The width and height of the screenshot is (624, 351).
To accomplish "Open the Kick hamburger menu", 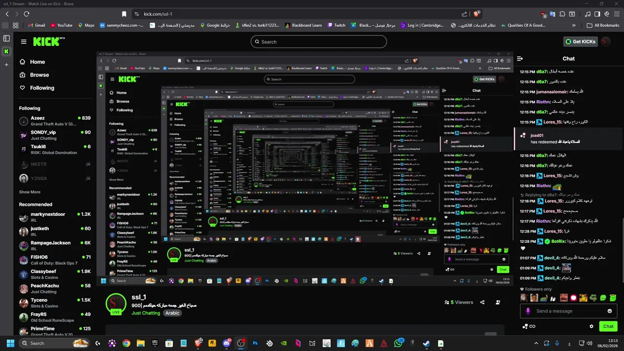I will tap(23, 42).
